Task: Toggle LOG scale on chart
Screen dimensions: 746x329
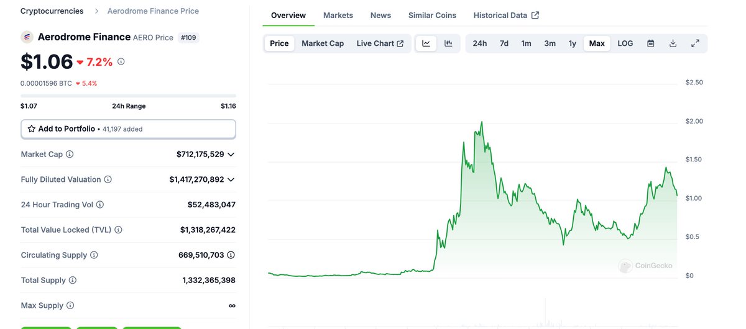Action: click(x=625, y=43)
